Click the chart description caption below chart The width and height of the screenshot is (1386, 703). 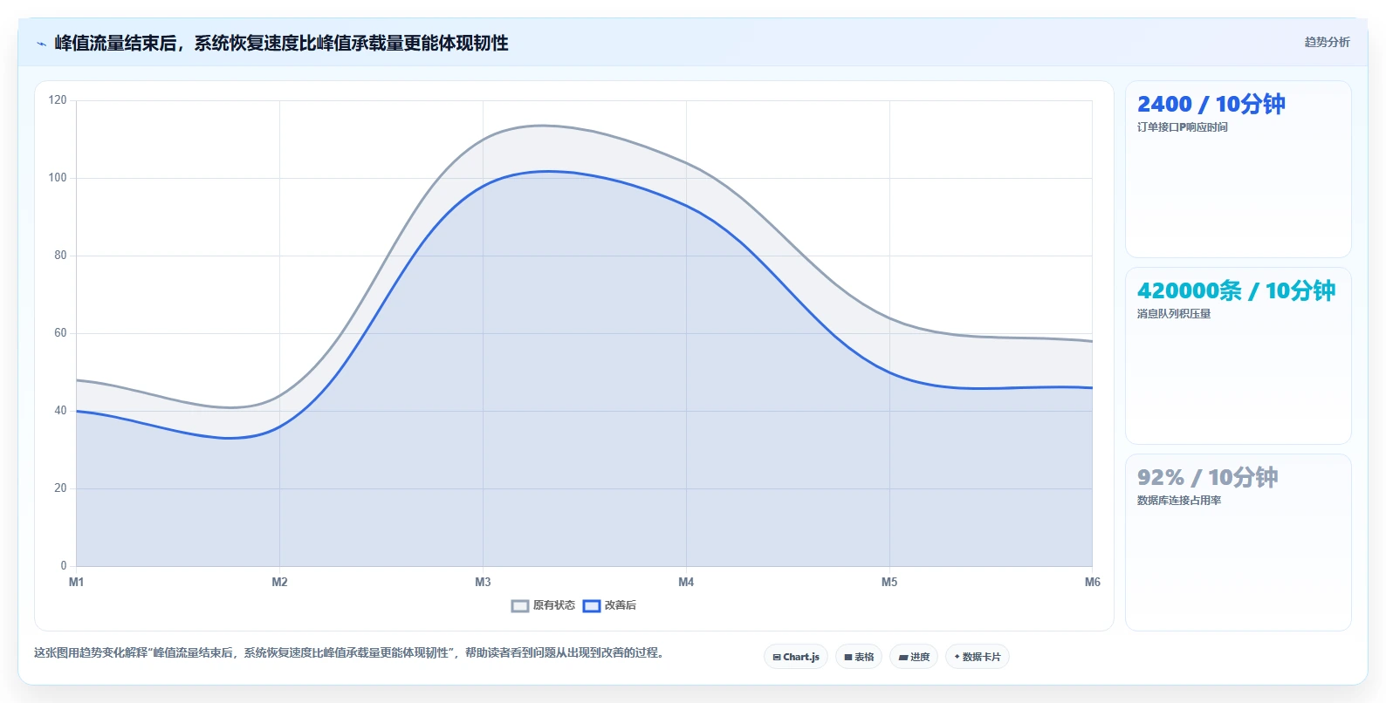(x=352, y=652)
